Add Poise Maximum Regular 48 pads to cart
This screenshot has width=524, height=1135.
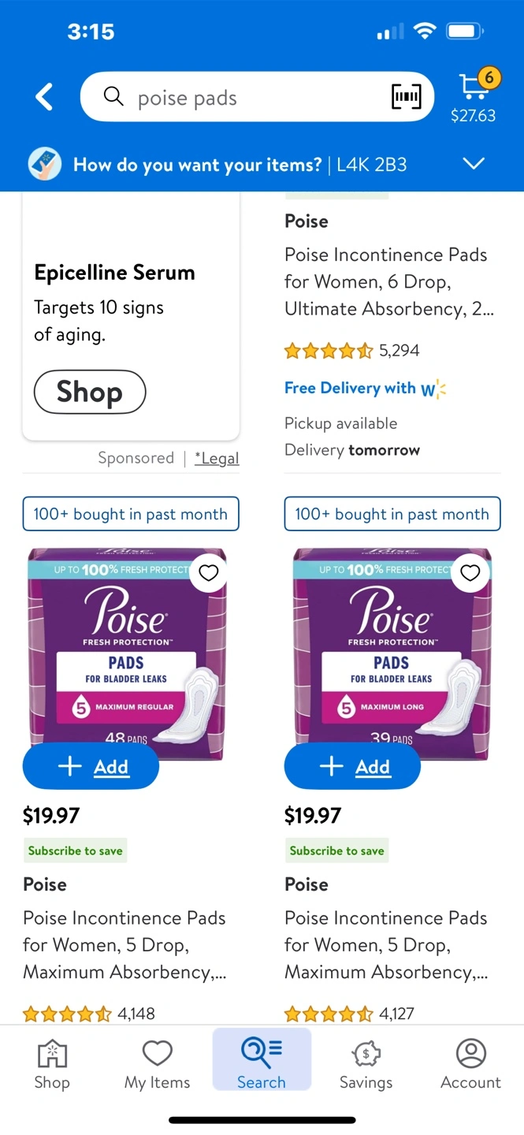pos(91,766)
